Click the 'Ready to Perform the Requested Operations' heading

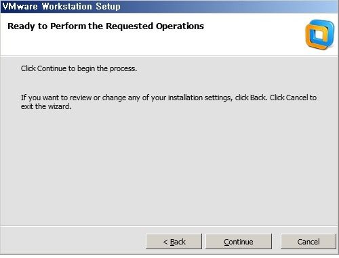106,26
